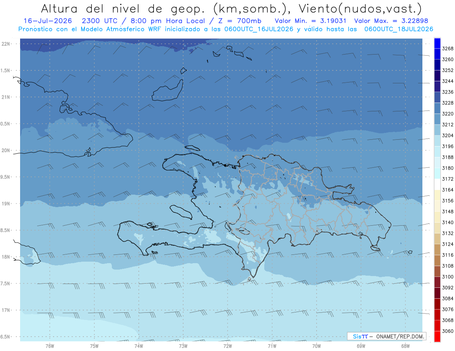Click the '19N' latitude label

click(6, 204)
